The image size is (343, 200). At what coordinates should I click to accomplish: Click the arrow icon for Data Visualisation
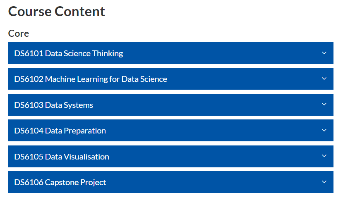pyautogui.click(x=324, y=156)
